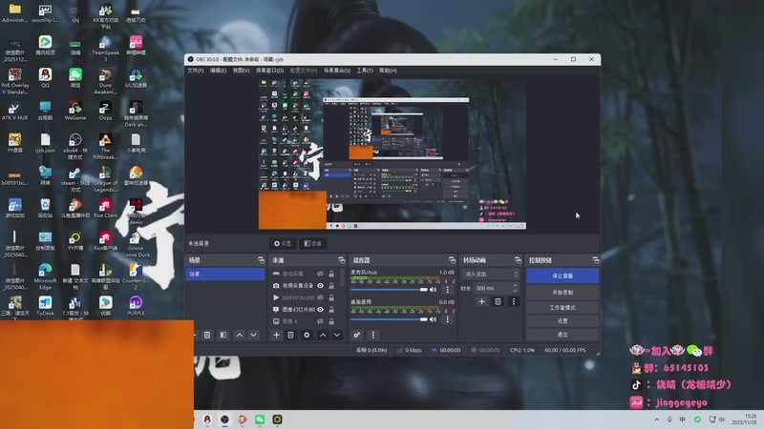764x429 pixels.
Task: Click the QQ penguin icon in the taskbar
Action: (x=207, y=419)
